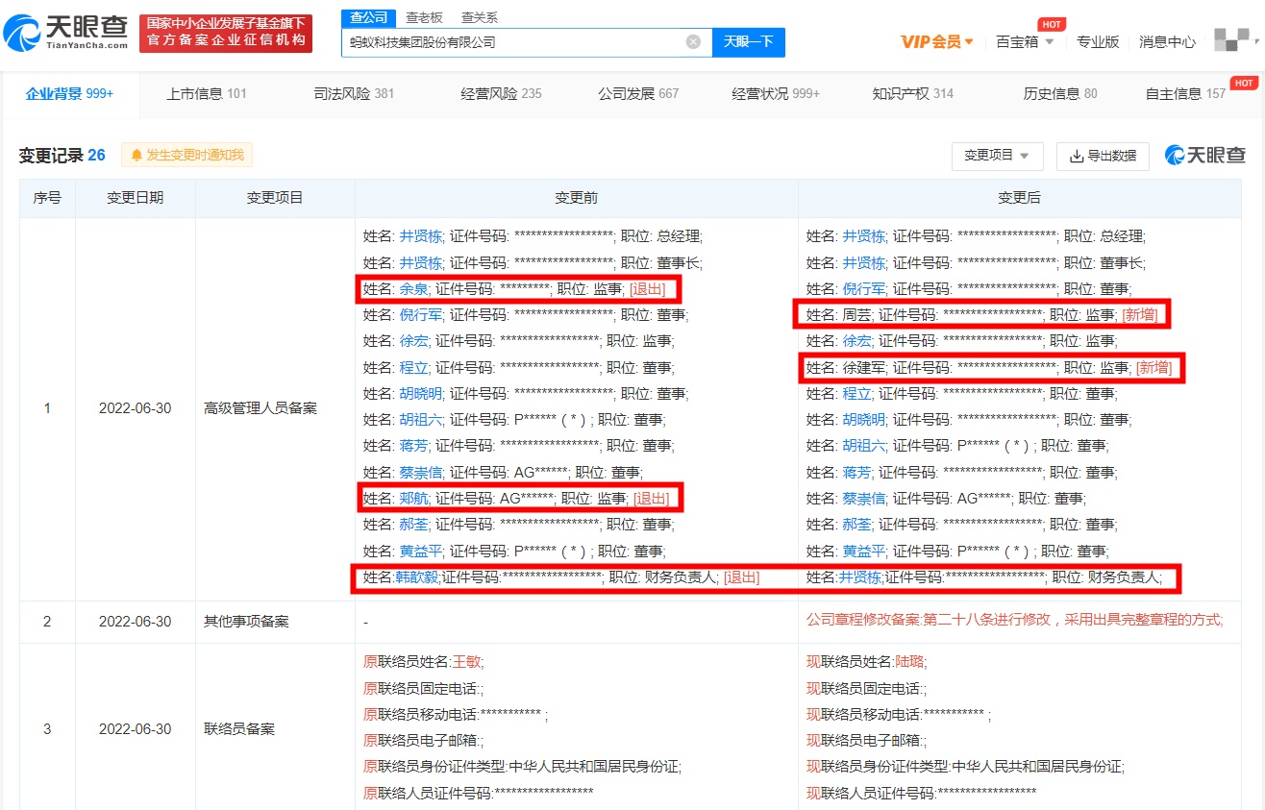Switch to 经营风险 tab
Image resolution: width=1265 pixels, height=810 pixels.
tap(501, 93)
